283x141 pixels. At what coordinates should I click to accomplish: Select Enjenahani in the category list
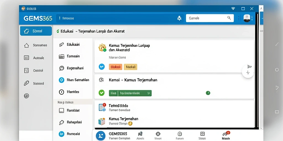coord(75,68)
